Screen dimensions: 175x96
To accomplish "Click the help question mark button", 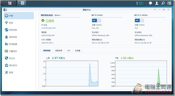I will tap(155, 10).
